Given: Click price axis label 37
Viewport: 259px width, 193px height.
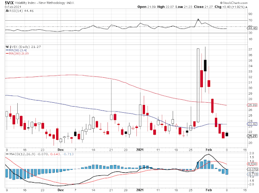Looking at the screenshot, I should click(250, 49).
